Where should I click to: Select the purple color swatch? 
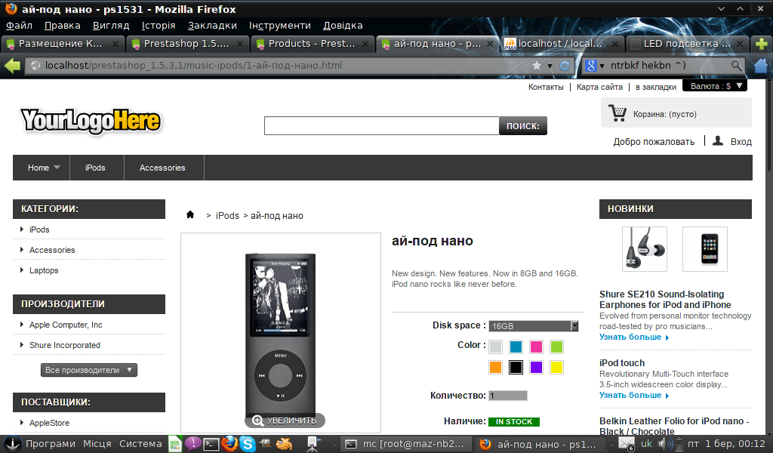pyautogui.click(x=536, y=367)
